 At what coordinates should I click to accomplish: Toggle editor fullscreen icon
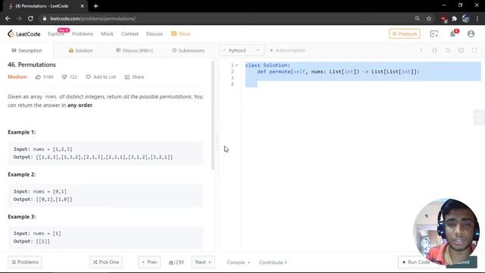tap(474, 50)
